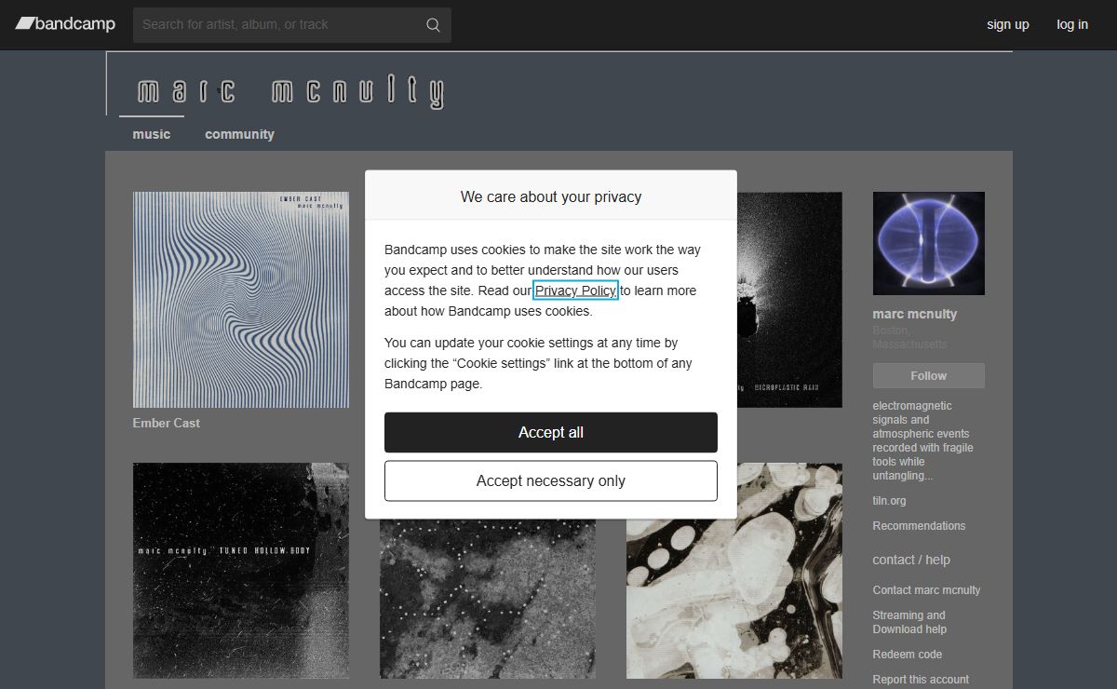Open the grey dotted texture album cover
Screen dimensions: 1117x689
(x=488, y=598)
